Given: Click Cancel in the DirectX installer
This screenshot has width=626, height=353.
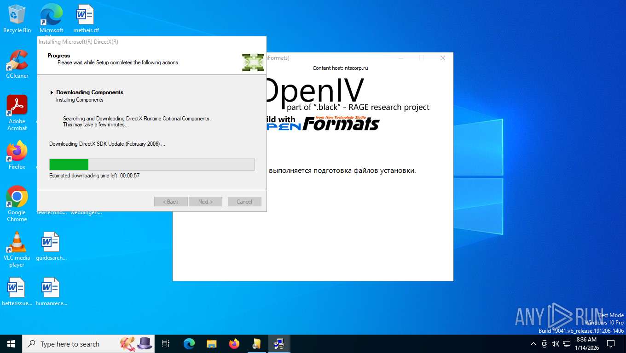Looking at the screenshot, I should coord(244,202).
